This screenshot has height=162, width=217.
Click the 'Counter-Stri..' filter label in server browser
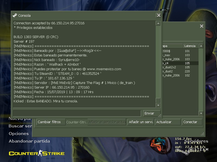click(77, 122)
